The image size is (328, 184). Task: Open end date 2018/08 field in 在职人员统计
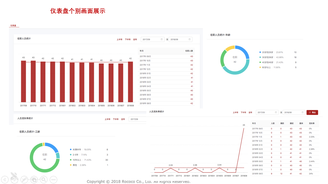click(180, 39)
